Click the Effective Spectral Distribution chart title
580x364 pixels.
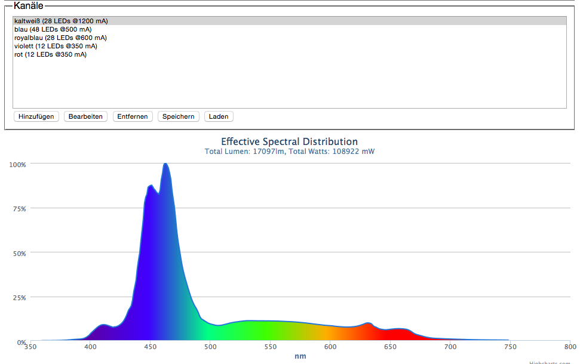click(289, 142)
